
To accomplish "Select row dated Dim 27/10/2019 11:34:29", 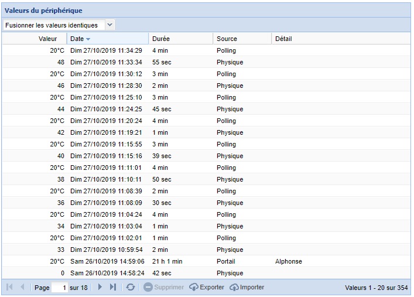I will (x=206, y=50).
